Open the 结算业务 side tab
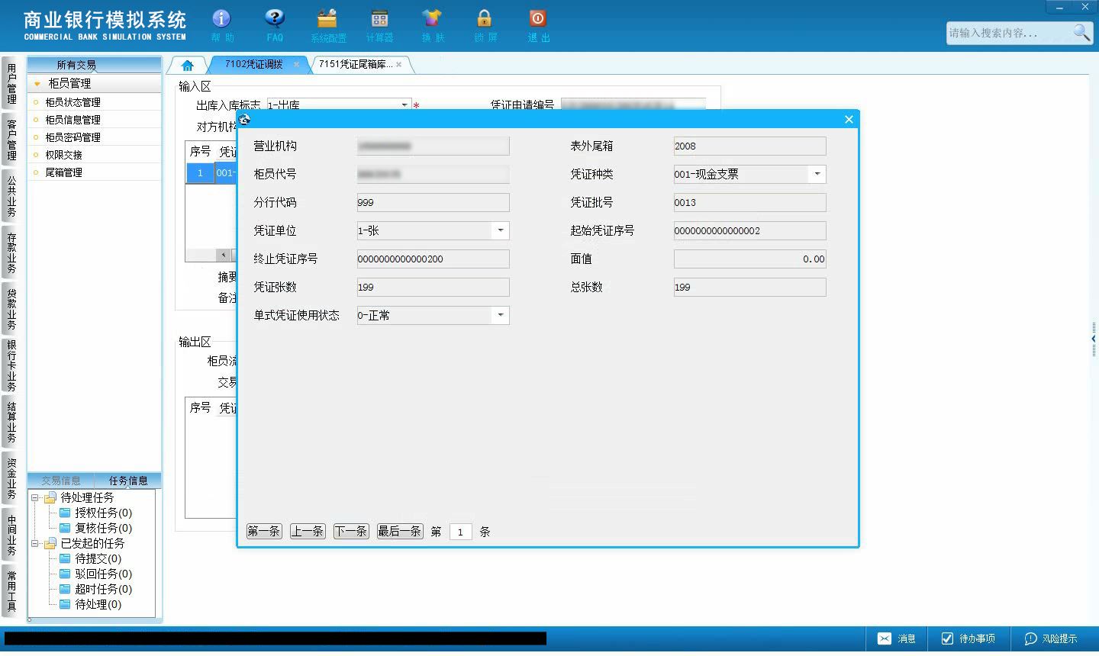 [11, 422]
